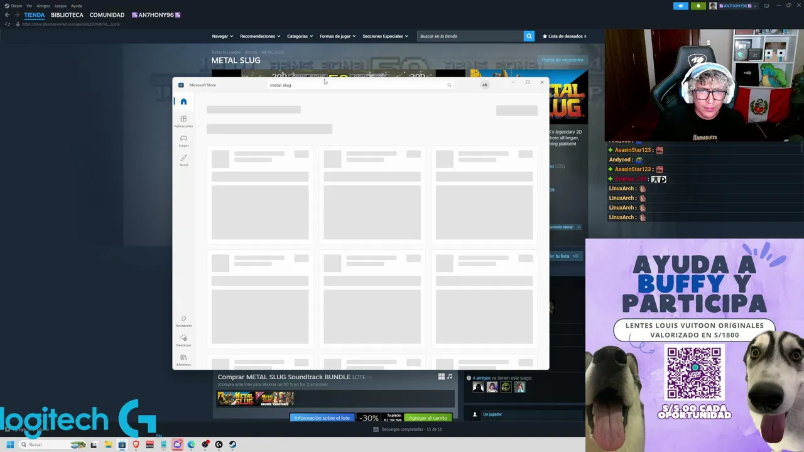Go back with Steam's back arrow

point(7,15)
